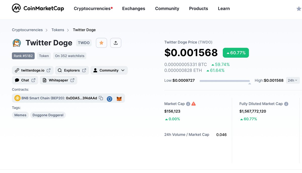
Task: Click the Cryptocurrencies breadcrumb link
Action: [27, 30]
